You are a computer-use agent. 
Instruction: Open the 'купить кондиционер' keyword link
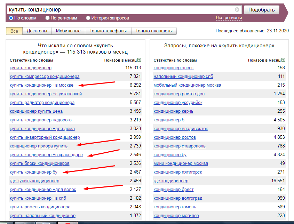click(x=31, y=68)
